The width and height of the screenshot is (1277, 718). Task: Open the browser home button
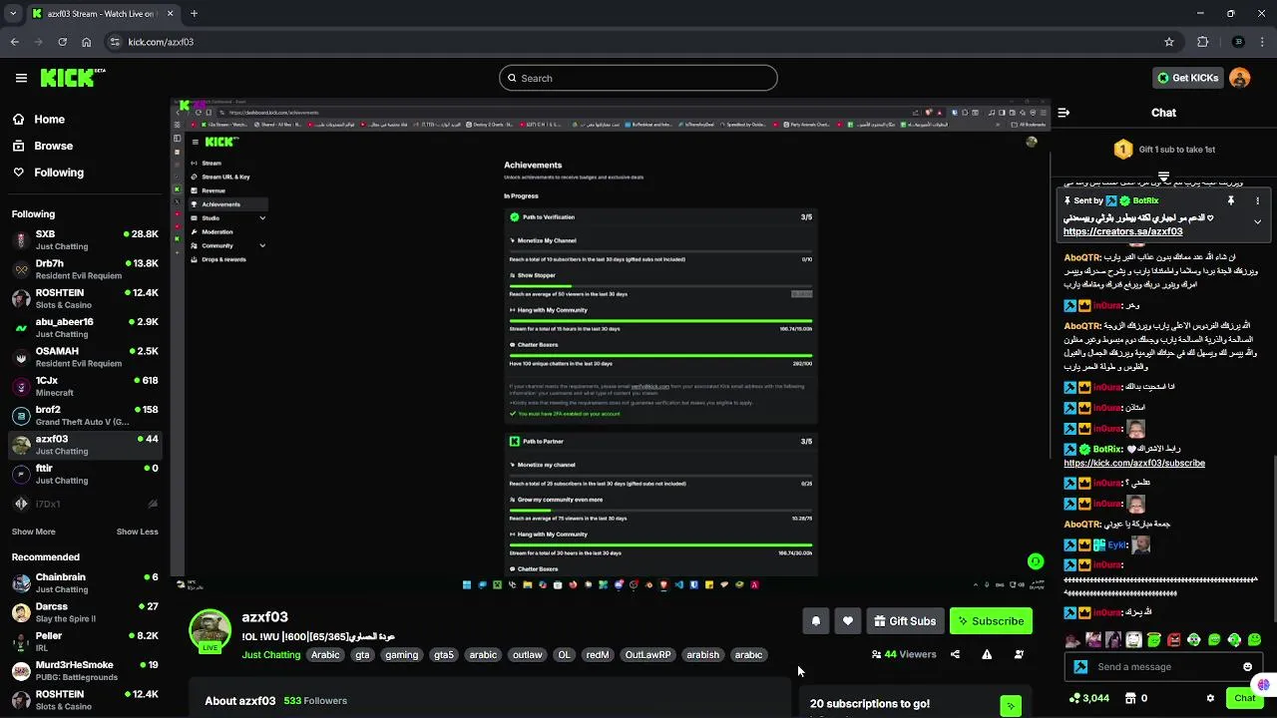click(87, 42)
